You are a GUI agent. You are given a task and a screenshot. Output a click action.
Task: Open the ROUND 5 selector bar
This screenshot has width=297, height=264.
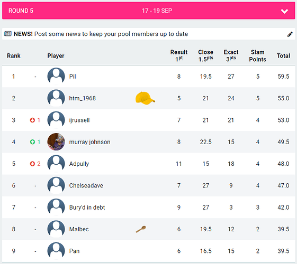pos(148,11)
